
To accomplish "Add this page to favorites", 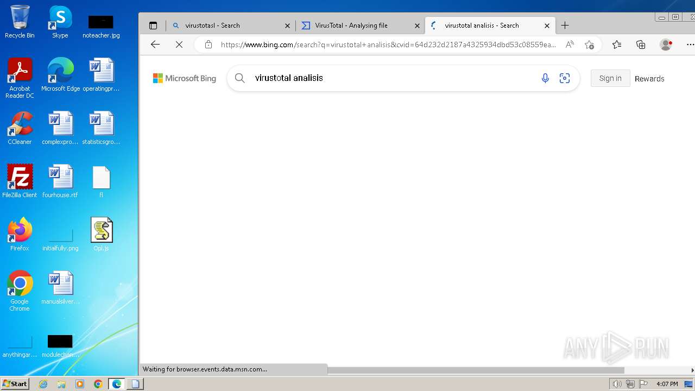I will (x=589, y=45).
